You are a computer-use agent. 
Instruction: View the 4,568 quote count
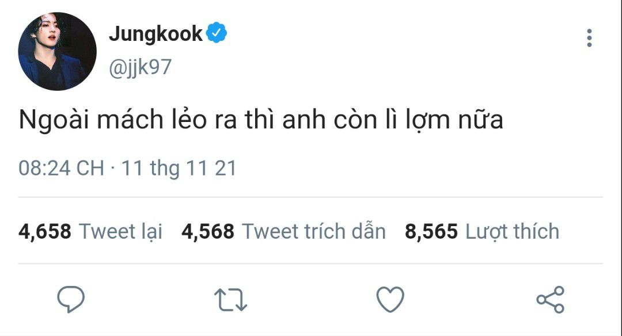coord(208,231)
